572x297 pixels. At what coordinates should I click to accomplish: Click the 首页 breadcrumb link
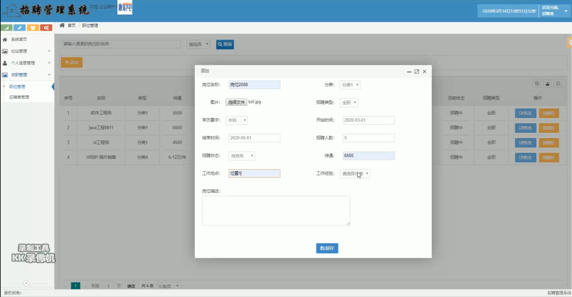click(72, 26)
